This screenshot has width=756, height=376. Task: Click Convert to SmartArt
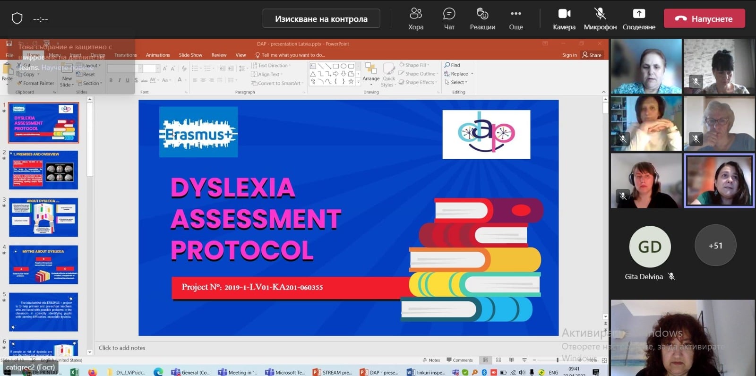(x=276, y=83)
